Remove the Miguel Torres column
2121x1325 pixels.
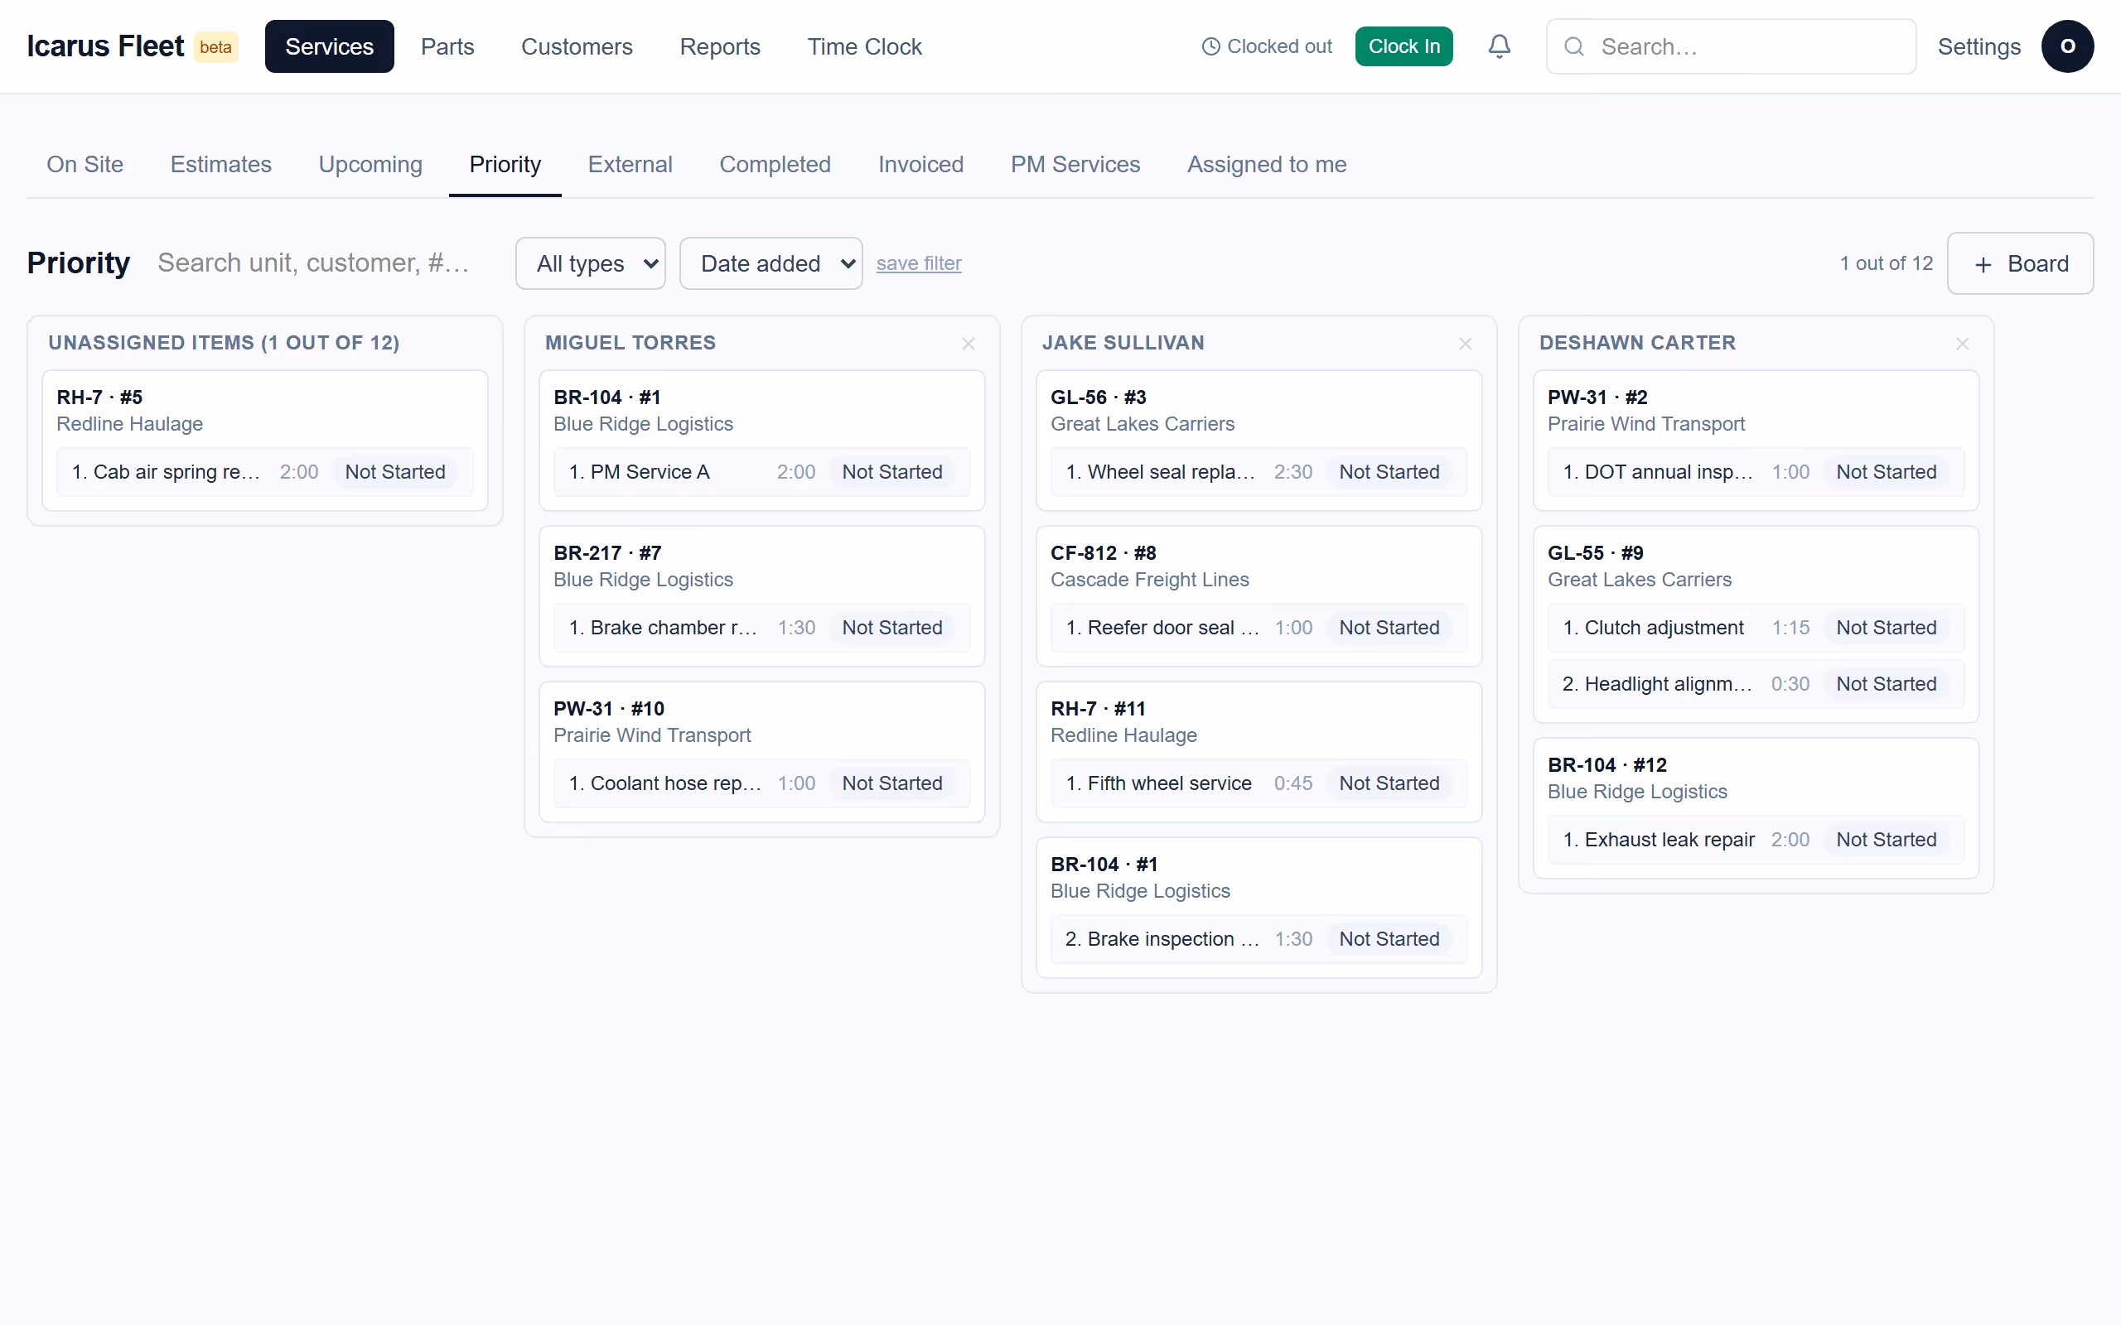[x=968, y=344]
